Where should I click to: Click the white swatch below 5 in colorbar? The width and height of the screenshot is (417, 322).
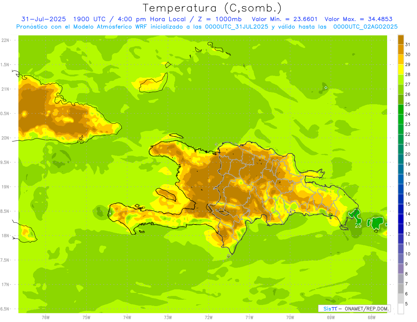click(401, 309)
